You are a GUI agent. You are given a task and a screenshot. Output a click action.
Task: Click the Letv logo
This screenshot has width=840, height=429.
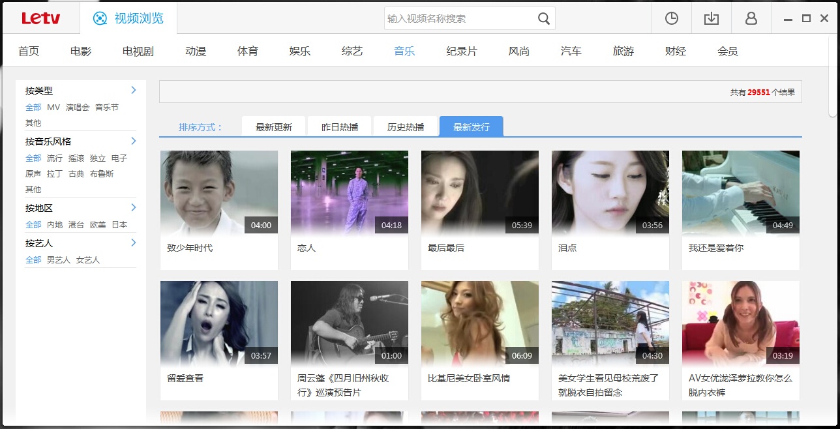(41, 18)
